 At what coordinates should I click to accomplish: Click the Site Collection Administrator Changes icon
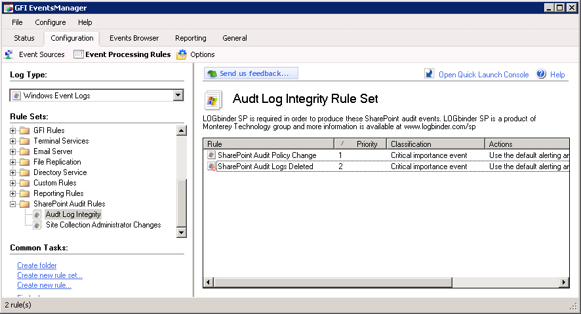tap(37, 225)
